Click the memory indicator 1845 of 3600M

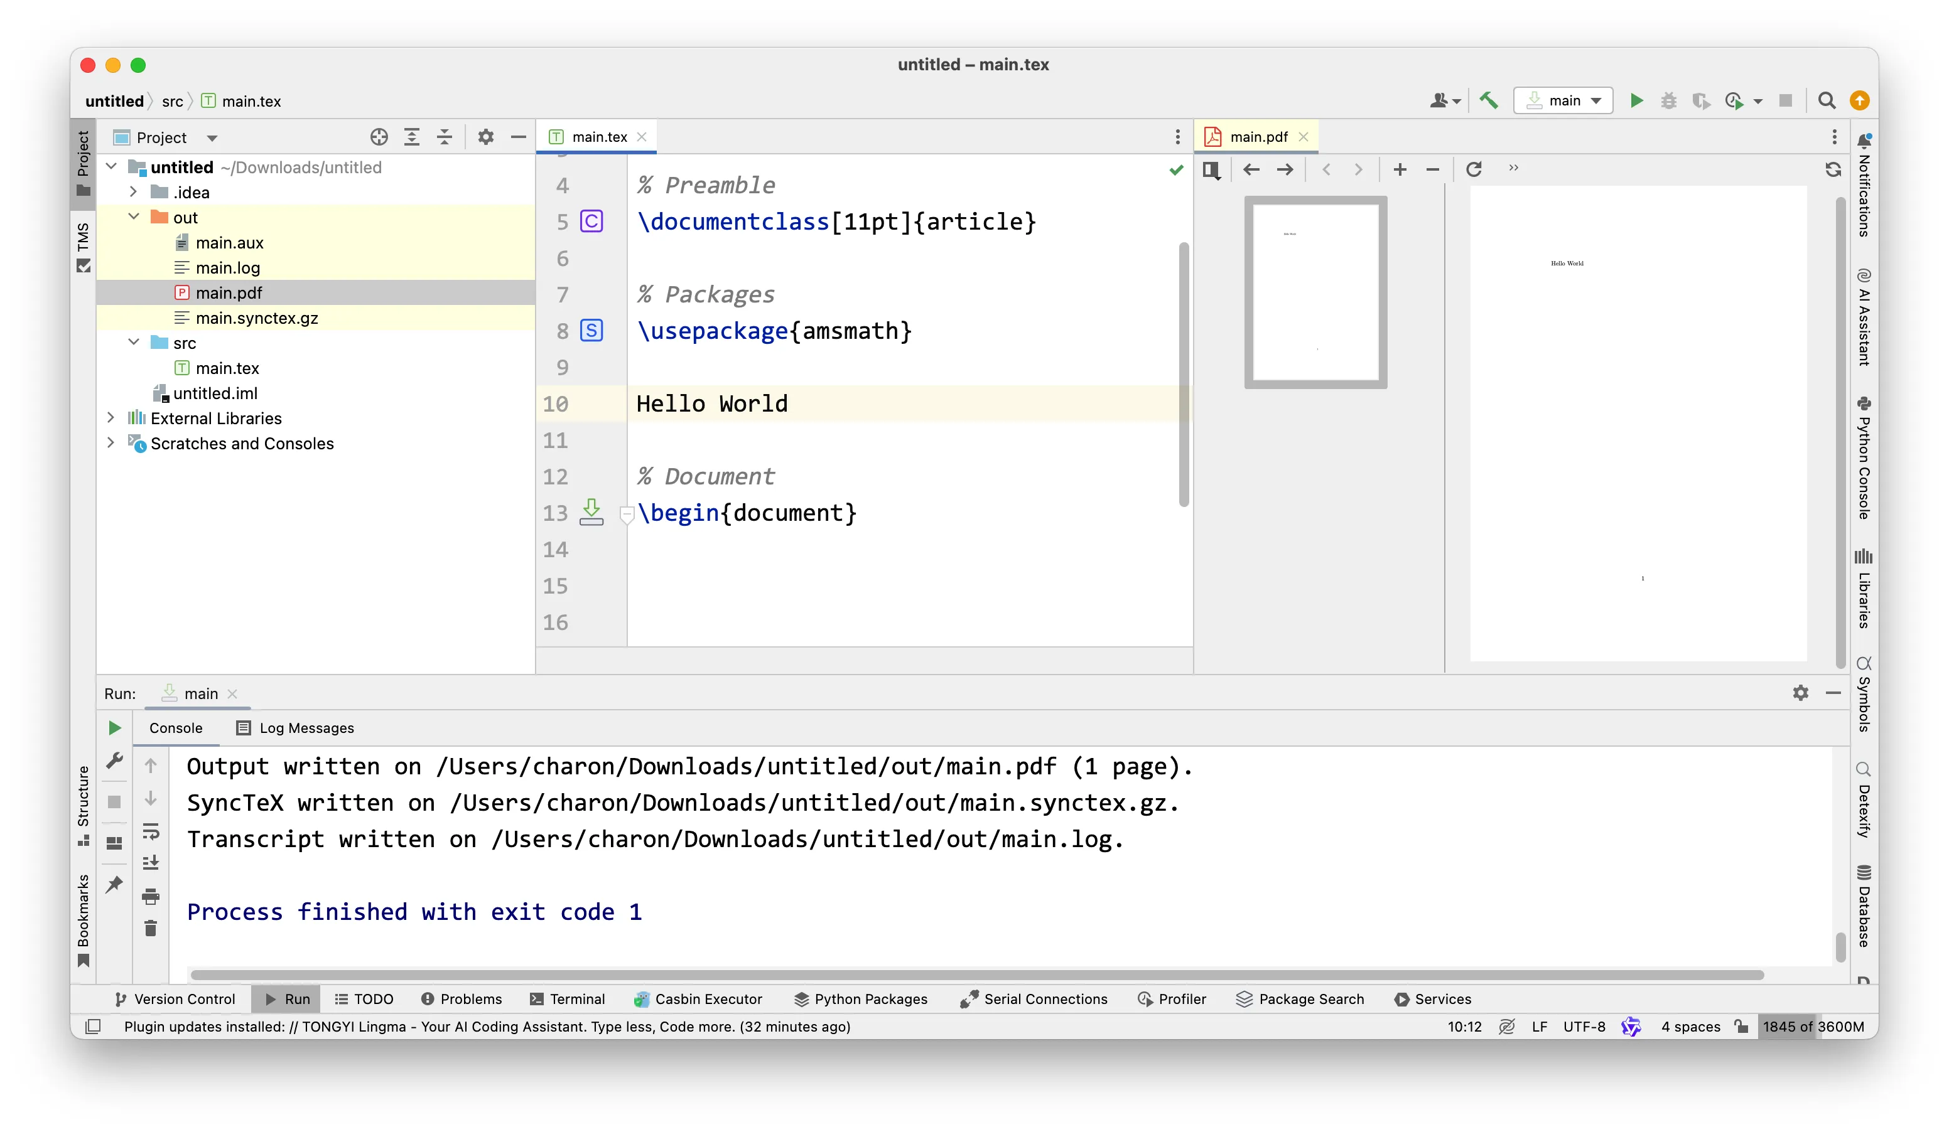[x=1813, y=1026]
